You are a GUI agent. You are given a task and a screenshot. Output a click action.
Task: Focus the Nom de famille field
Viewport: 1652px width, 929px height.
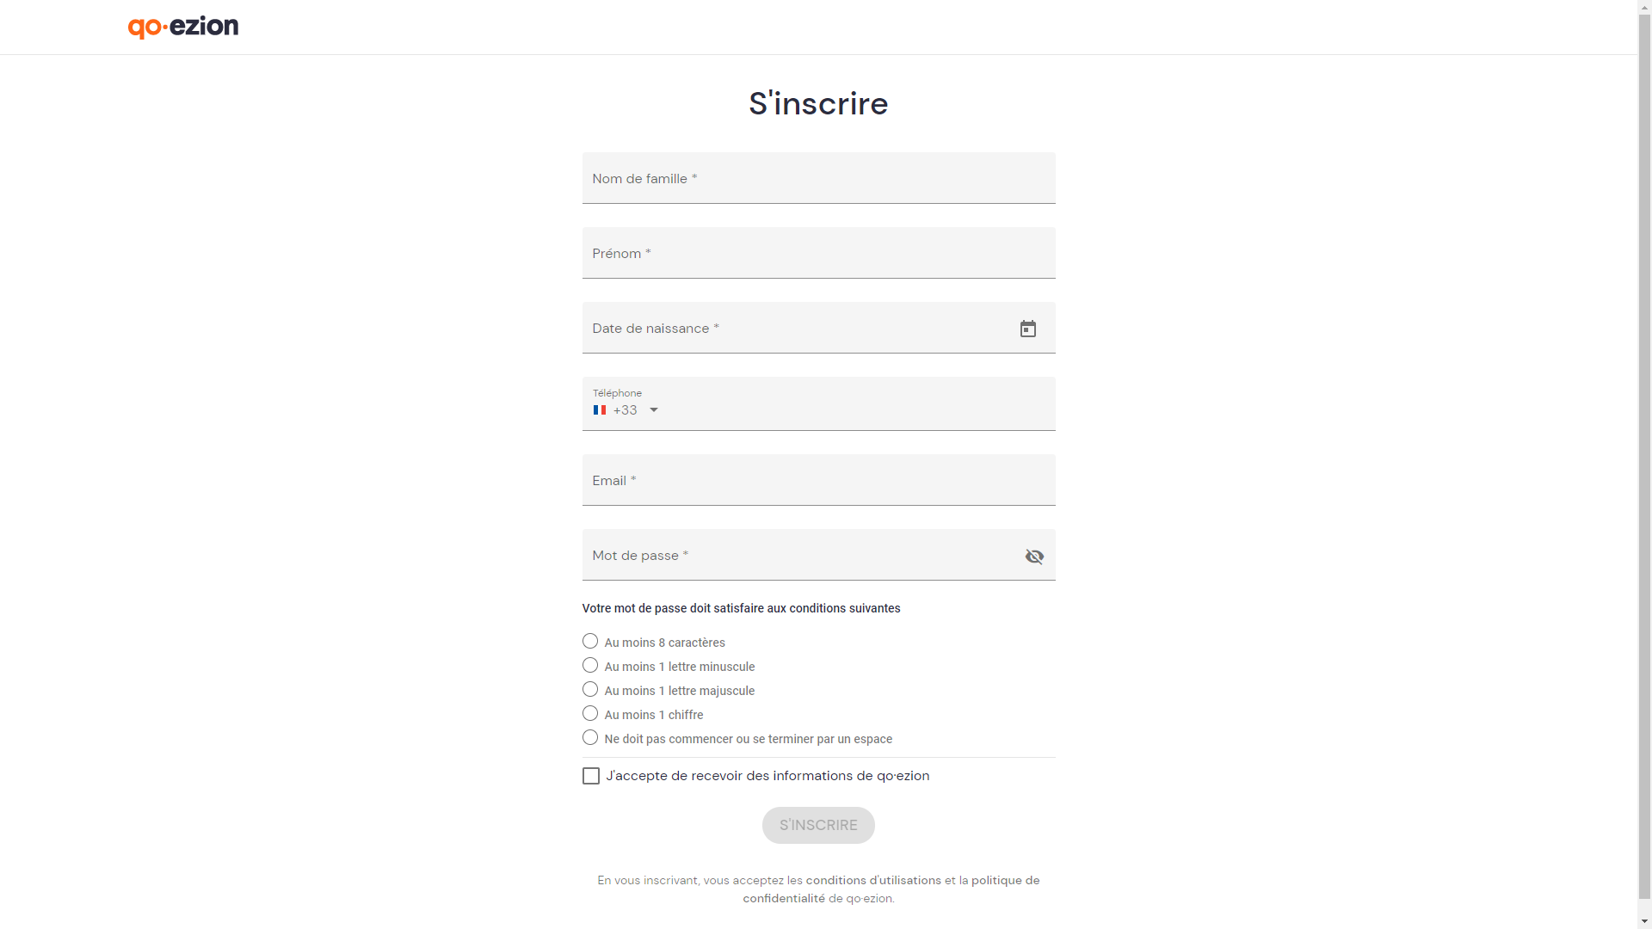[818, 178]
